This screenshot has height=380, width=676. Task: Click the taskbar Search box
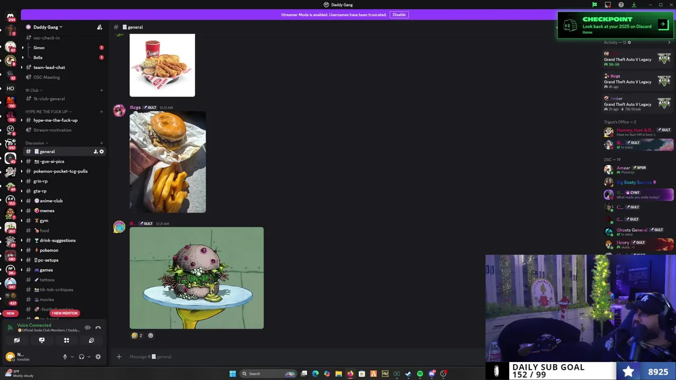(268, 374)
